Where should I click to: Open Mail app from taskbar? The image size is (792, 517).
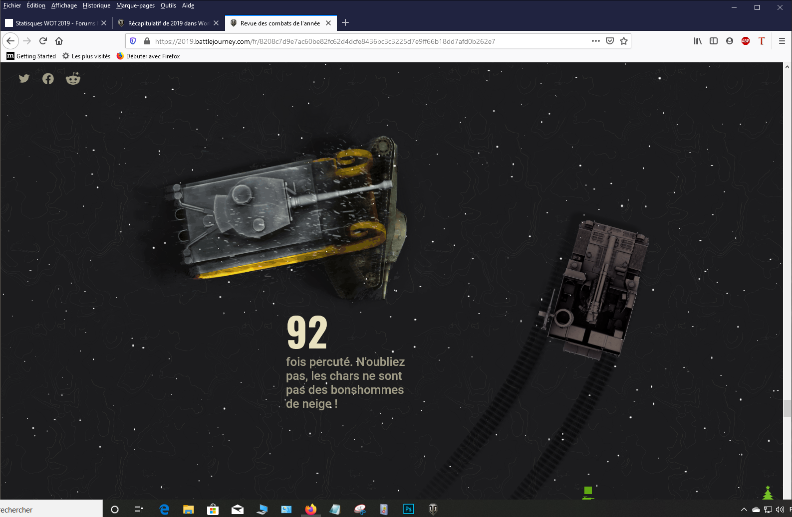coord(238,509)
